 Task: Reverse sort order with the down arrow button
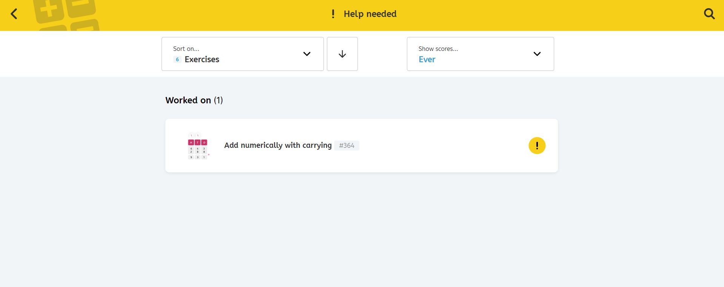coord(342,54)
